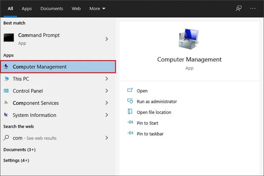Click the This PC icon
This screenshot has width=264, height=176.
pyautogui.click(x=6, y=79)
